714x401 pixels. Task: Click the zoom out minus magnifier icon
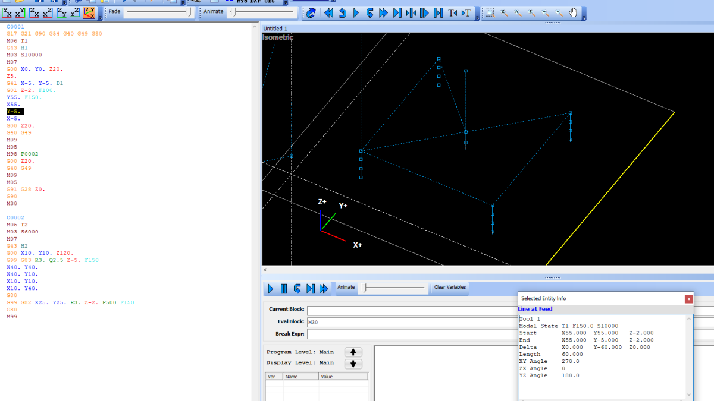[x=559, y=12]
